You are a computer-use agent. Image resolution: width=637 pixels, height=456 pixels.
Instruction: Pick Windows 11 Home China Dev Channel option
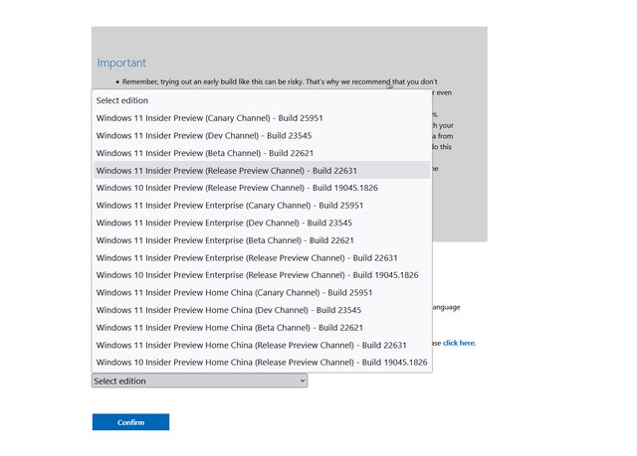tap(228, 310)
